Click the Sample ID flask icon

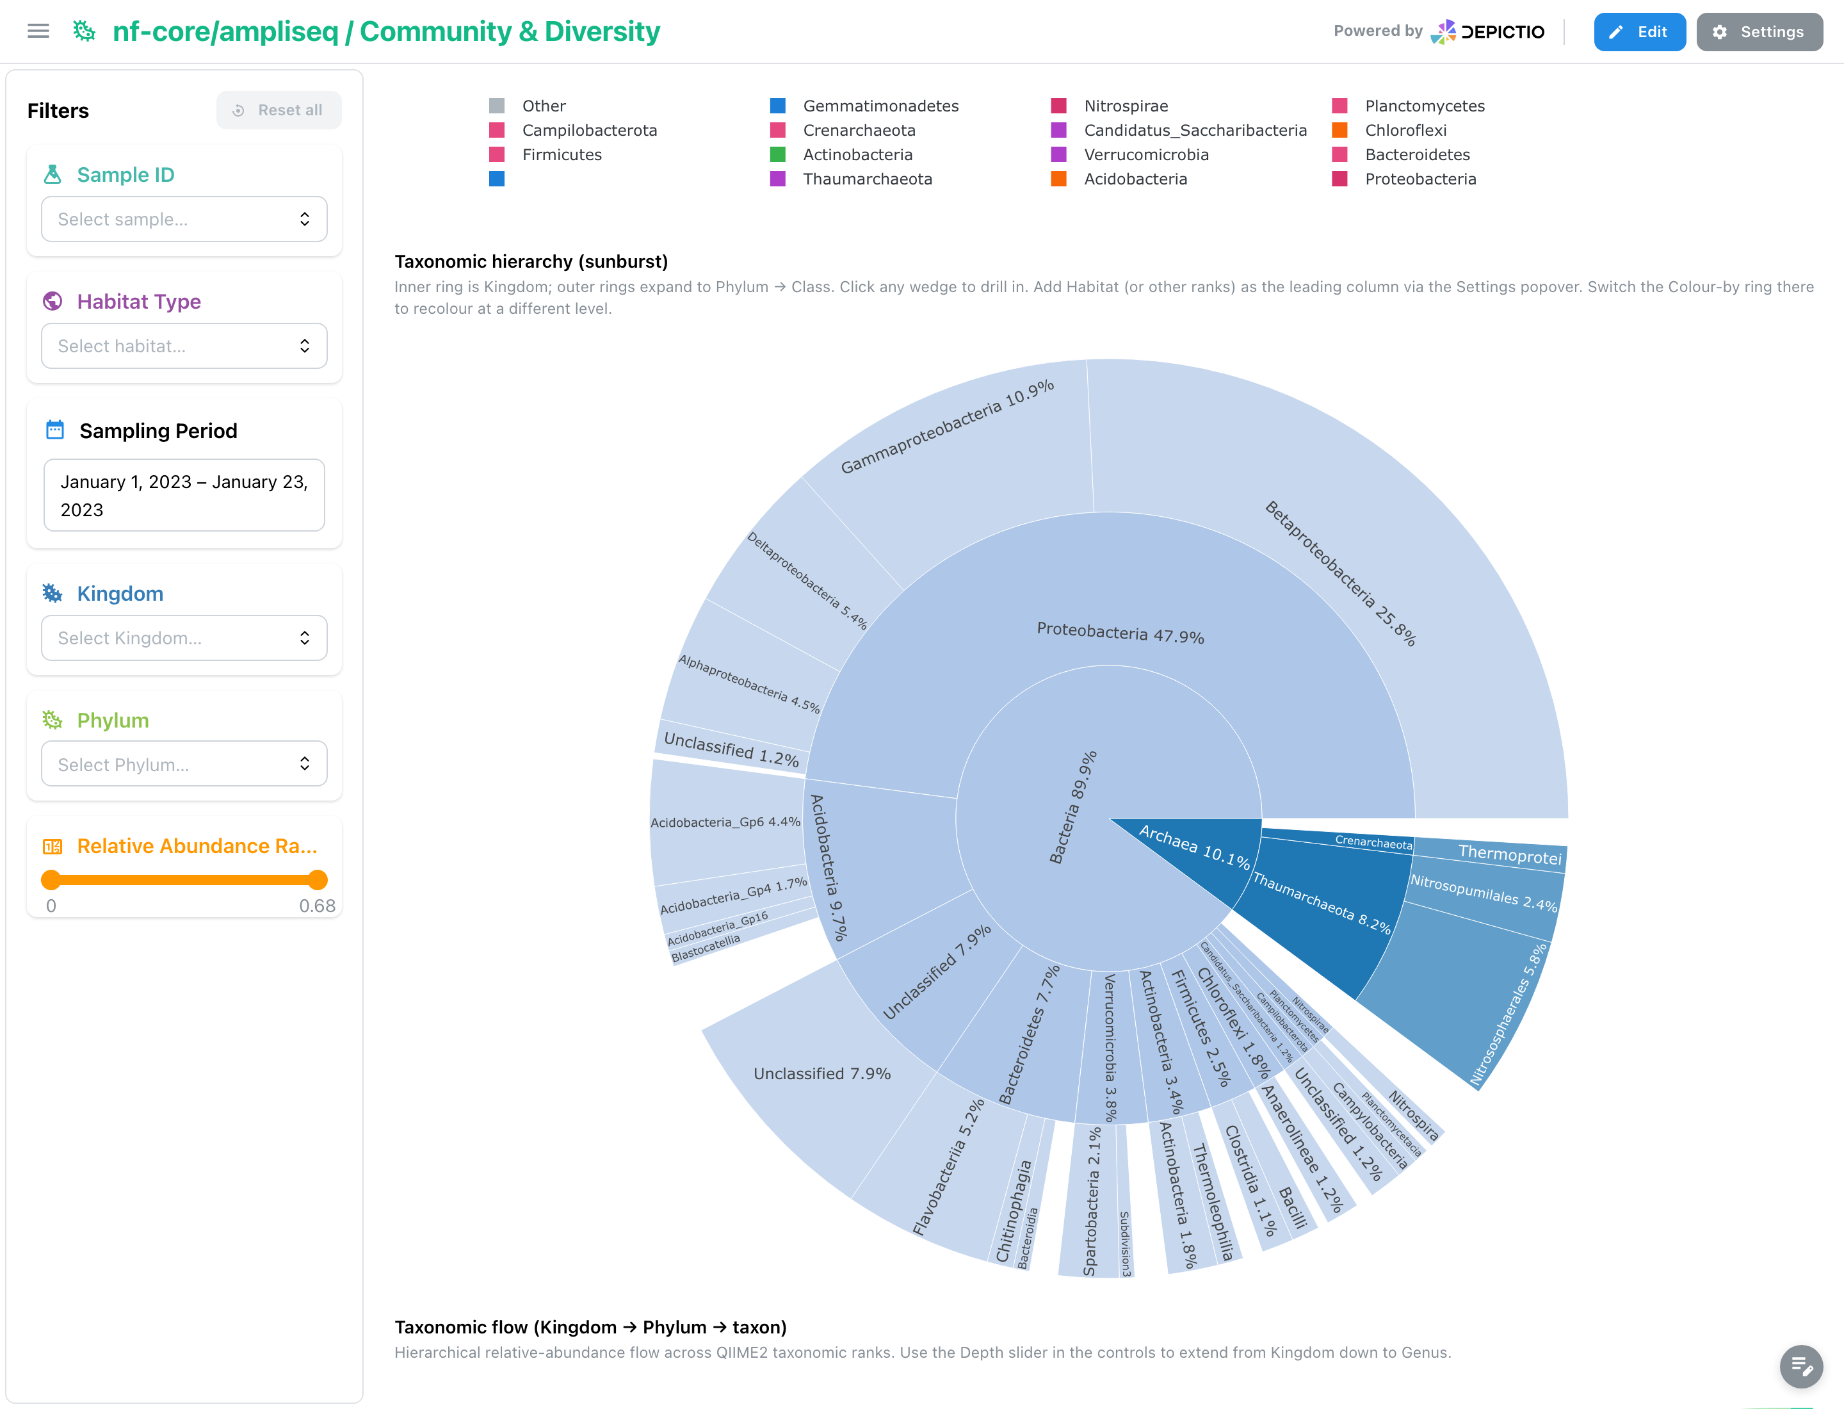point(53,174)
